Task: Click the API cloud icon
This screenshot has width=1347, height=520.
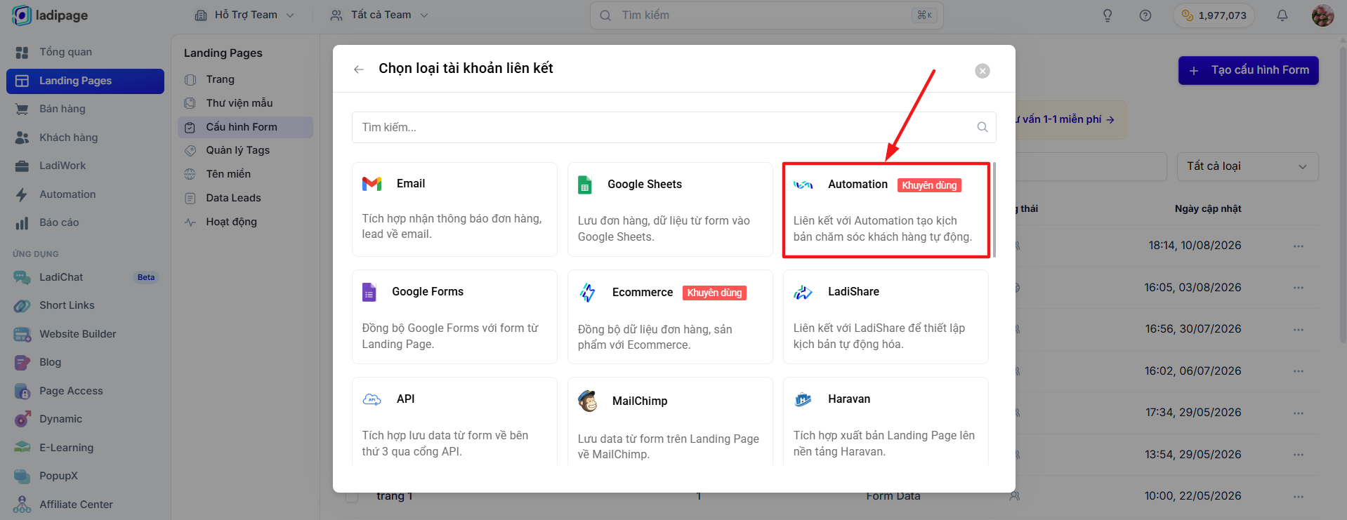Action: [x=372, y=399]
